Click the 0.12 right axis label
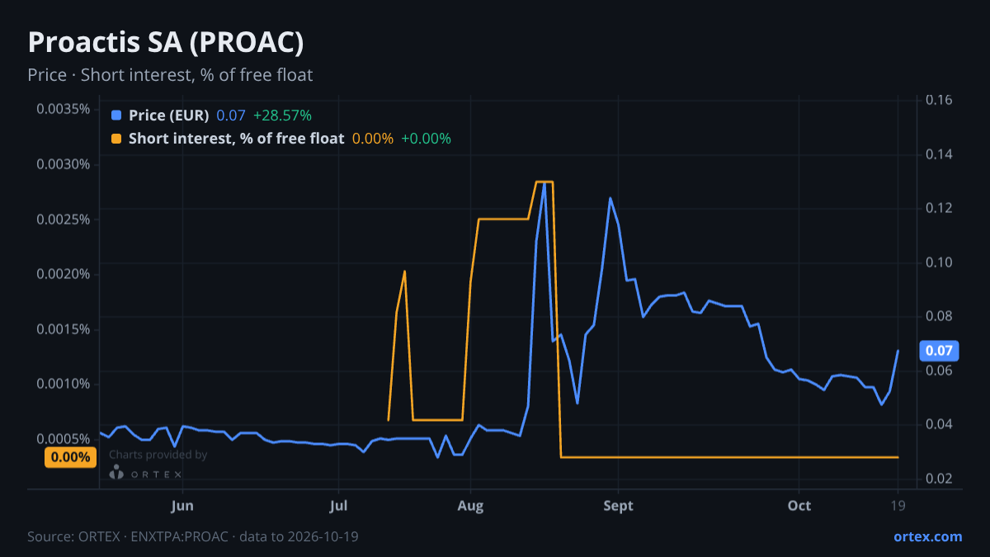Viewport: 990px width, 557px height. (x=939, y=208)
